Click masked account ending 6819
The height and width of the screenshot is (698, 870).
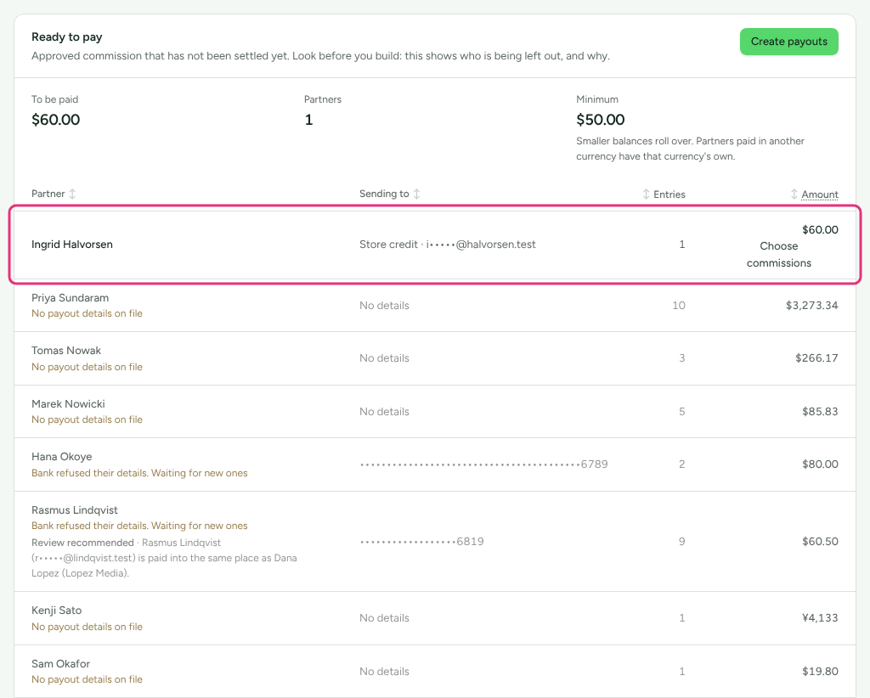point(421,542)
